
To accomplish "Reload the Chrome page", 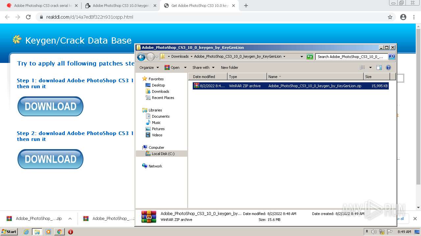I will (x=28, y=17).
